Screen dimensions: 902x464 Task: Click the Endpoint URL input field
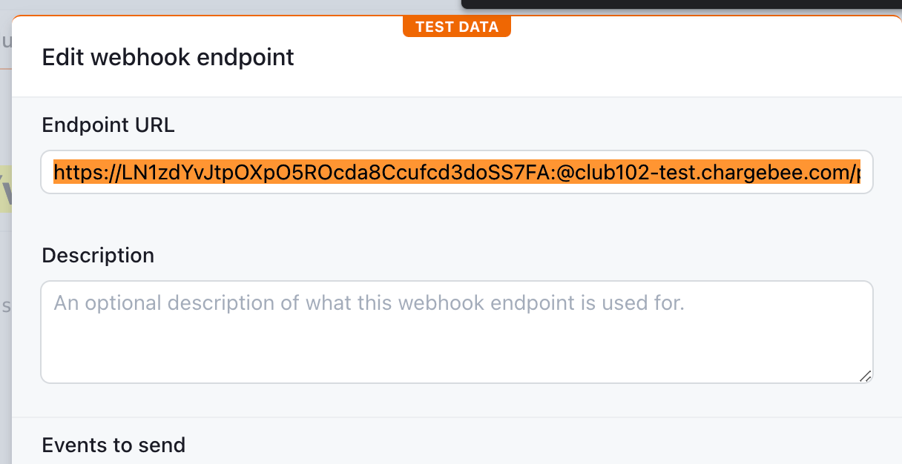coord(456,173)
